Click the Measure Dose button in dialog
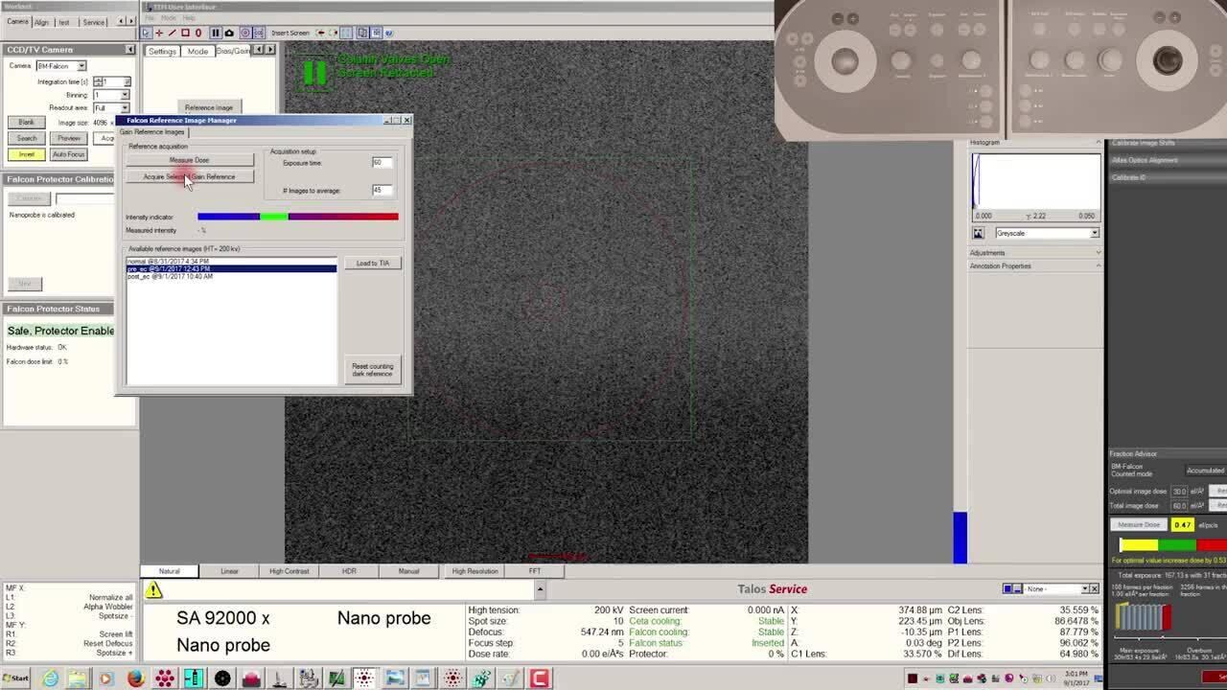1227x690 pixels. (189, 160)
